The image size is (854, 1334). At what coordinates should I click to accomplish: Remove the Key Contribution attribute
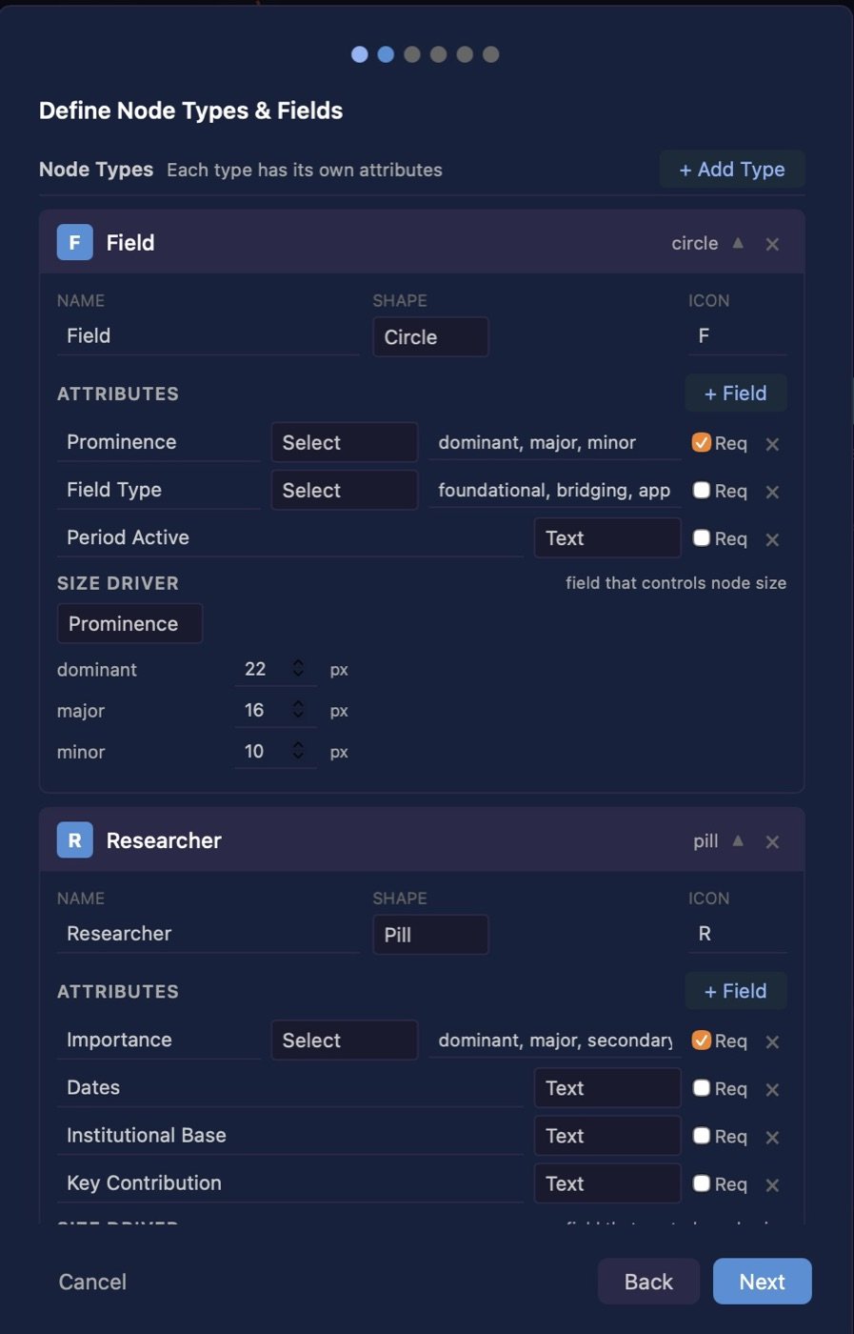click(x=772, y=1184)
